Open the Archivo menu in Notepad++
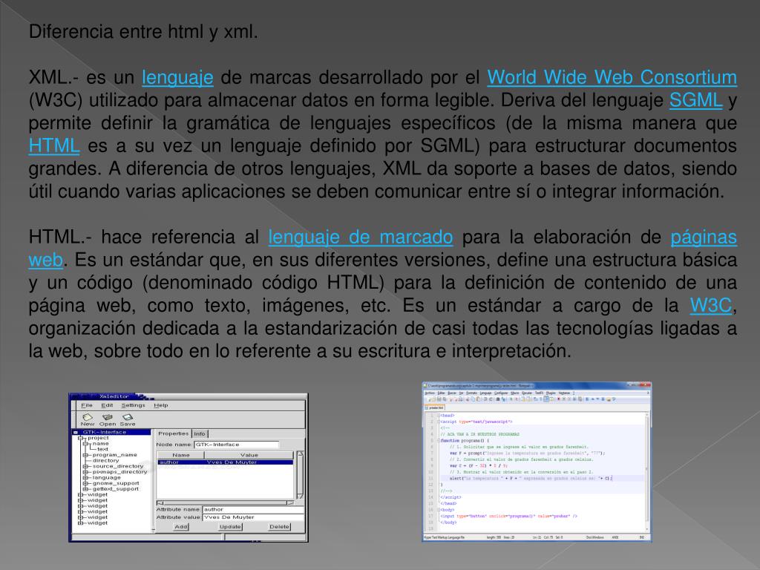This screenshot has height=570, width=760. [430, 393]
